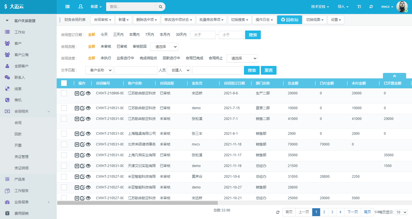Open 技术支持 menu
The width and height of the screenshot is (412, 219).
click(x=320, y=7)
